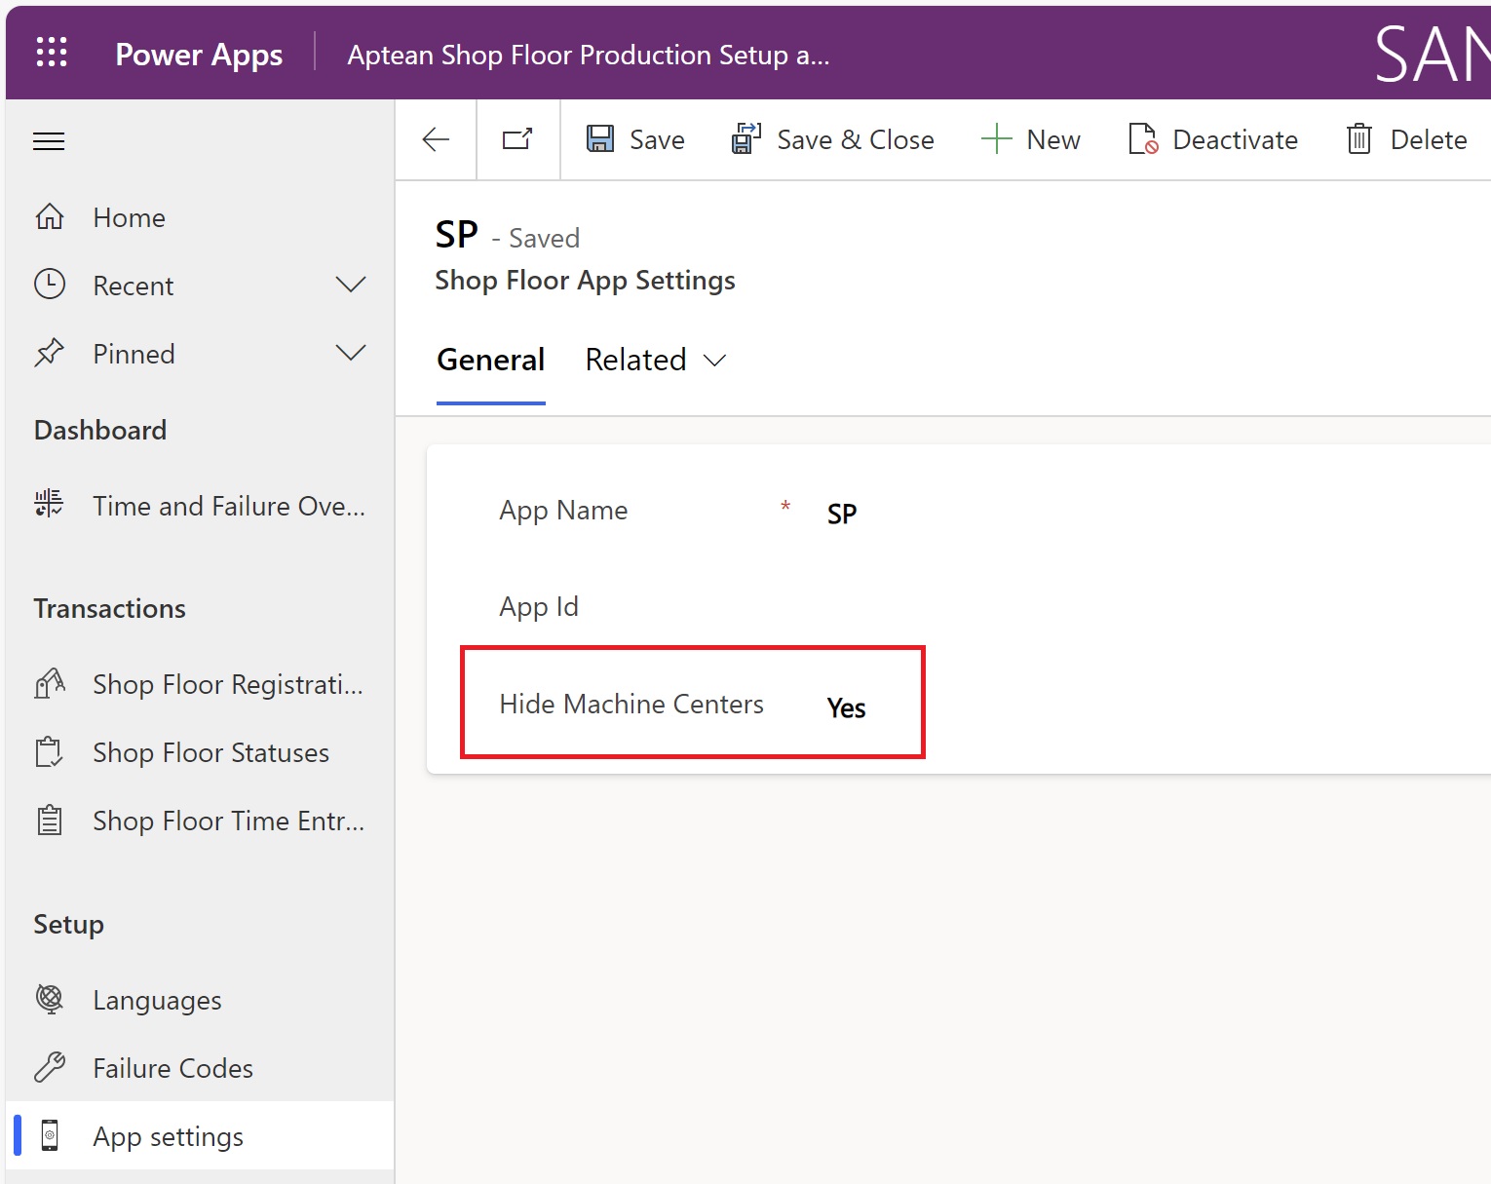
Task: Open the Related tab dropdown
Action: pos(655,361)
